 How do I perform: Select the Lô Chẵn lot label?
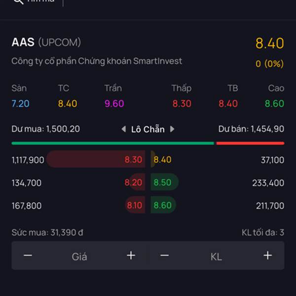(148, 129)
